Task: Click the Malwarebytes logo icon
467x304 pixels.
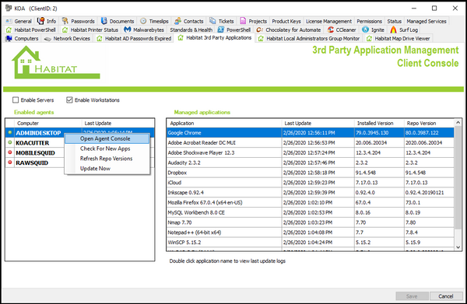Action: pyautogui.click(x=128, y=30)
